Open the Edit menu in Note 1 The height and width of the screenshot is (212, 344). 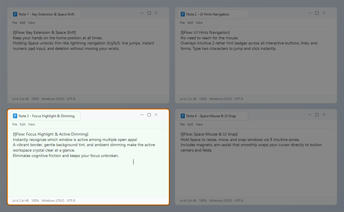pos(23,23)
